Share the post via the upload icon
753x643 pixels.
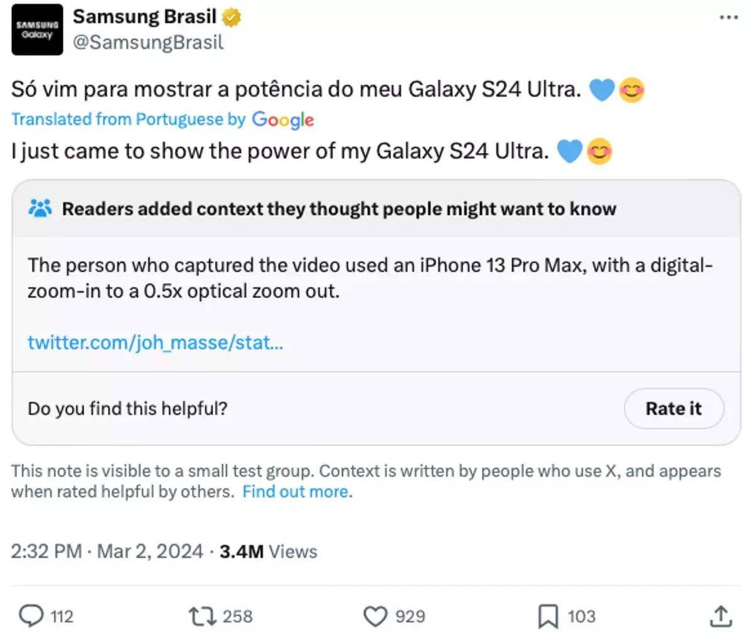[x=720, y=617]
